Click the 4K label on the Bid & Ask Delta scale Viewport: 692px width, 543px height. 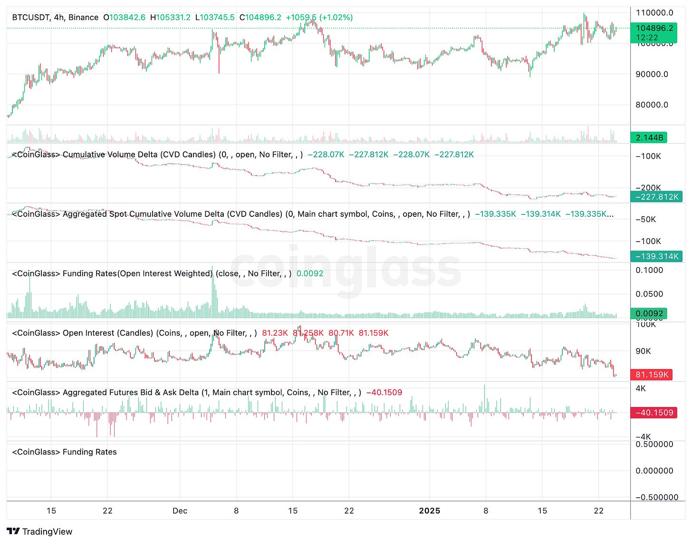click(641, 388)
